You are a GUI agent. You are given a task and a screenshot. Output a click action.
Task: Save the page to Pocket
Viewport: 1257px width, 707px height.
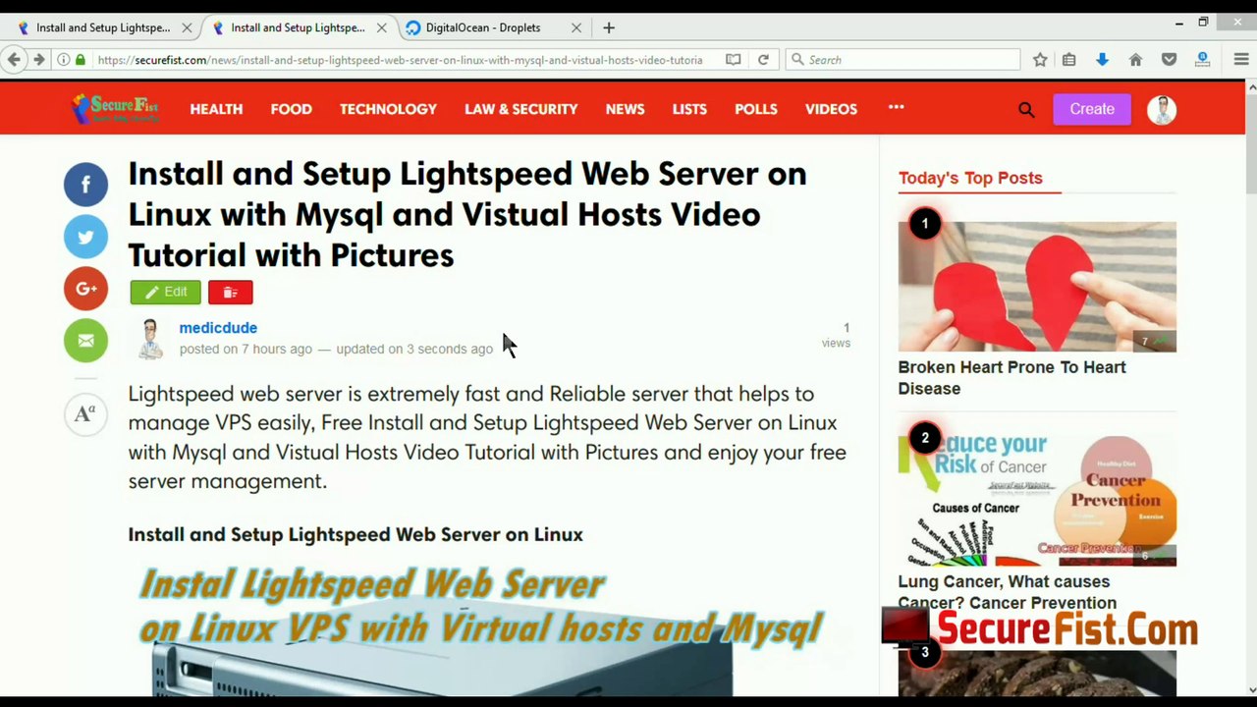1169,60
